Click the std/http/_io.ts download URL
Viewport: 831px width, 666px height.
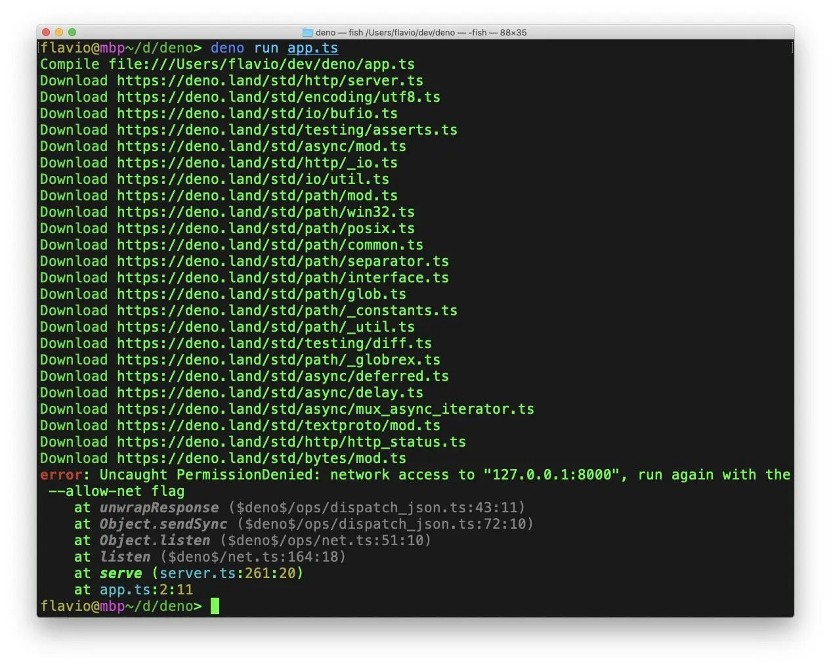pyautogui.click(x=257, y=163)
